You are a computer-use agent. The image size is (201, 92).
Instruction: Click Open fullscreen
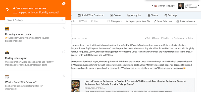(x=163, y=21)
